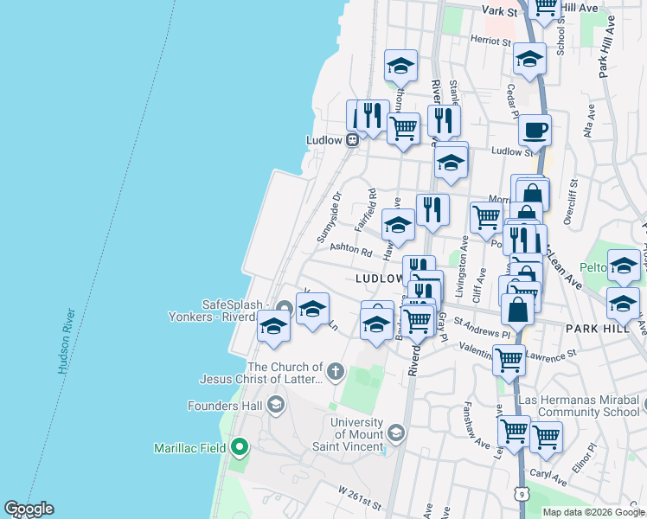Open the Ludlow train station icon
The width and height of the screenshot is (647, 519).
(352, 140)
